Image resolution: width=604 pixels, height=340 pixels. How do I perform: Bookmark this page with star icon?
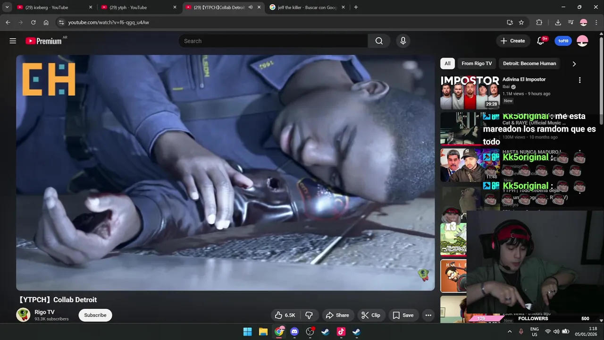(521, 22)
